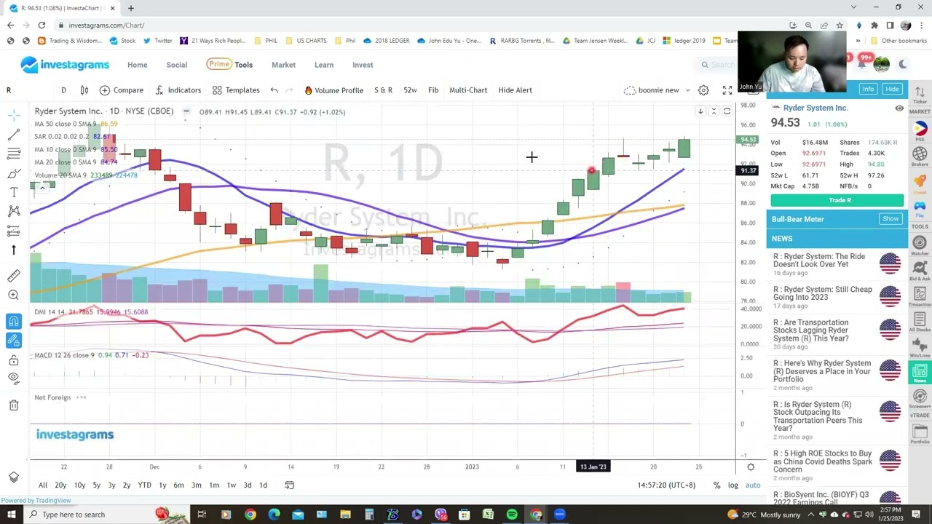The image size is (932, 524).
Task: Toggle the Fib overlay button
Action: click(433, 90)
